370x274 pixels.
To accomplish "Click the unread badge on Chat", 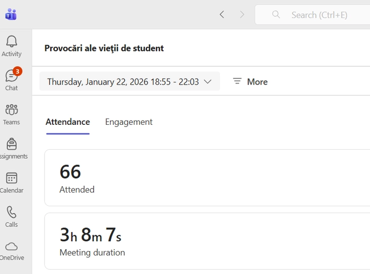I will coord(17,71).
